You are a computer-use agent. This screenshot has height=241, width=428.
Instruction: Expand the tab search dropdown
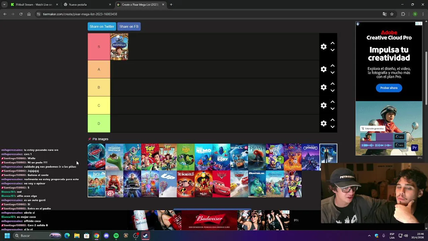point(4,5)
